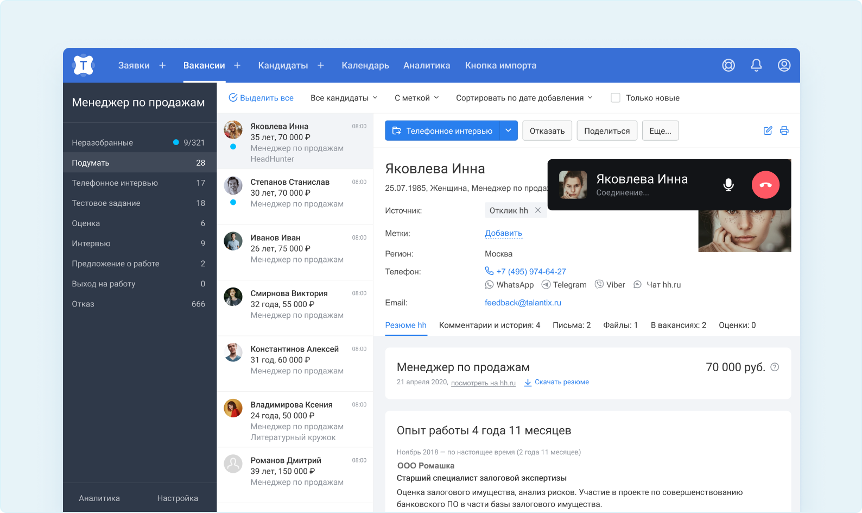
Task: Open the Оценки: 0 tab
Action: click(737, 325)
